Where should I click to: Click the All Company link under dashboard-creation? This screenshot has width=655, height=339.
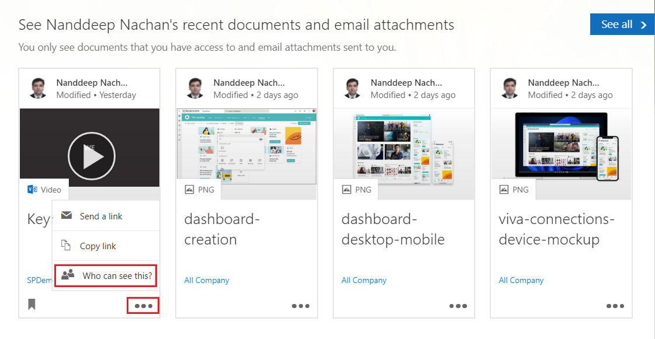[x=207, y=280]
